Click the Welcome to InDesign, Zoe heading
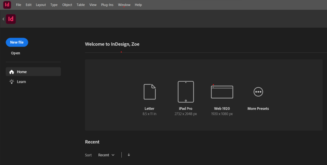Viewport: 327px width, 165px height. 112,44
